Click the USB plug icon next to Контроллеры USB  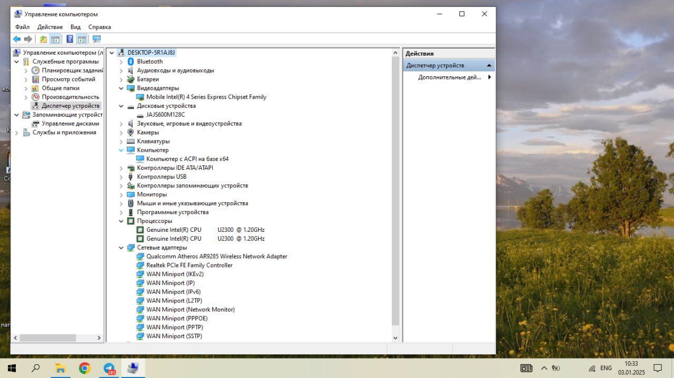[x=131, y=177]
